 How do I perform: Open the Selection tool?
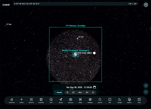point(12,100)
